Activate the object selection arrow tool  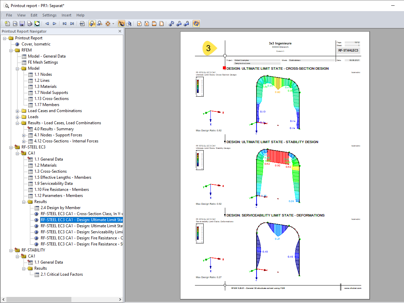(x=129, y=23)
